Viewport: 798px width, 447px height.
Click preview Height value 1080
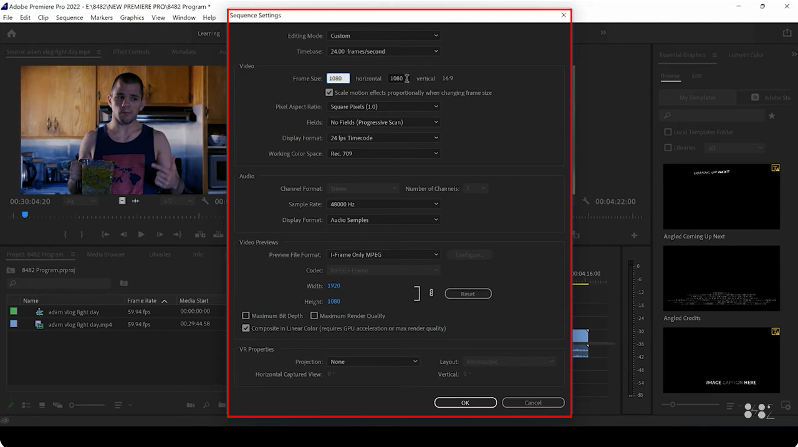334,301
